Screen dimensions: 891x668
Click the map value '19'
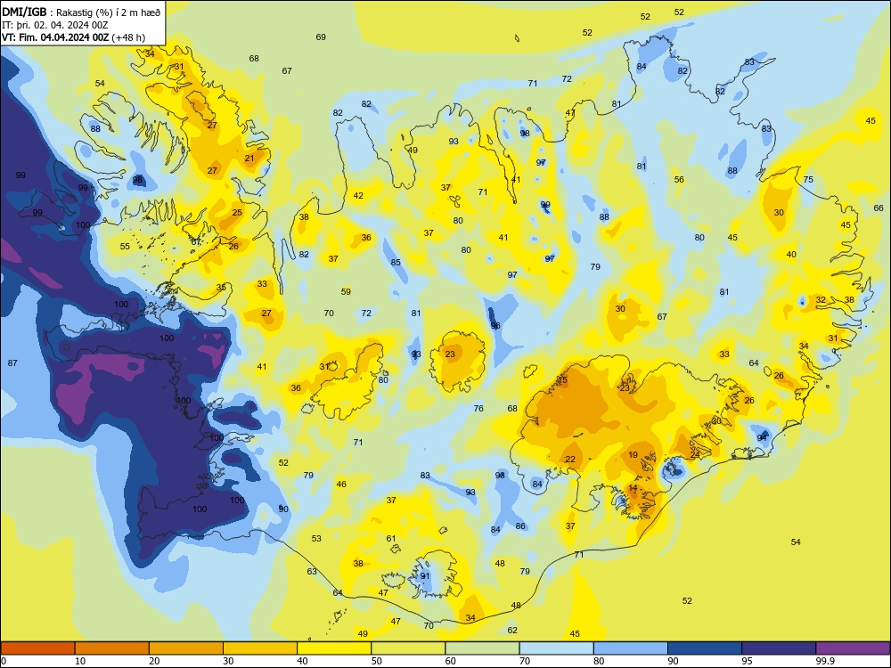click(633, 455)
